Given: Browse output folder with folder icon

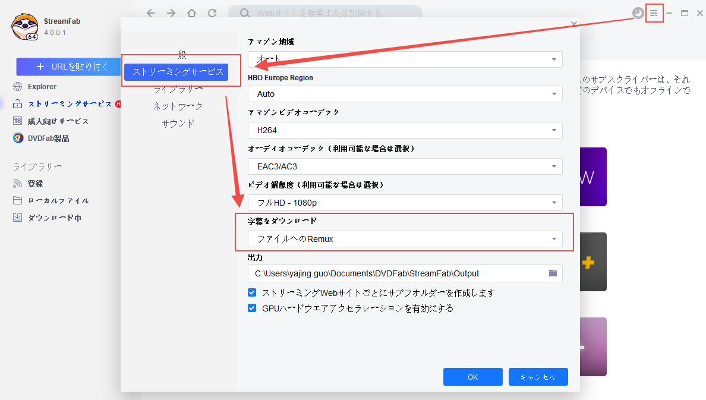Looking at the screenshot, I should (x=553, y=273).
